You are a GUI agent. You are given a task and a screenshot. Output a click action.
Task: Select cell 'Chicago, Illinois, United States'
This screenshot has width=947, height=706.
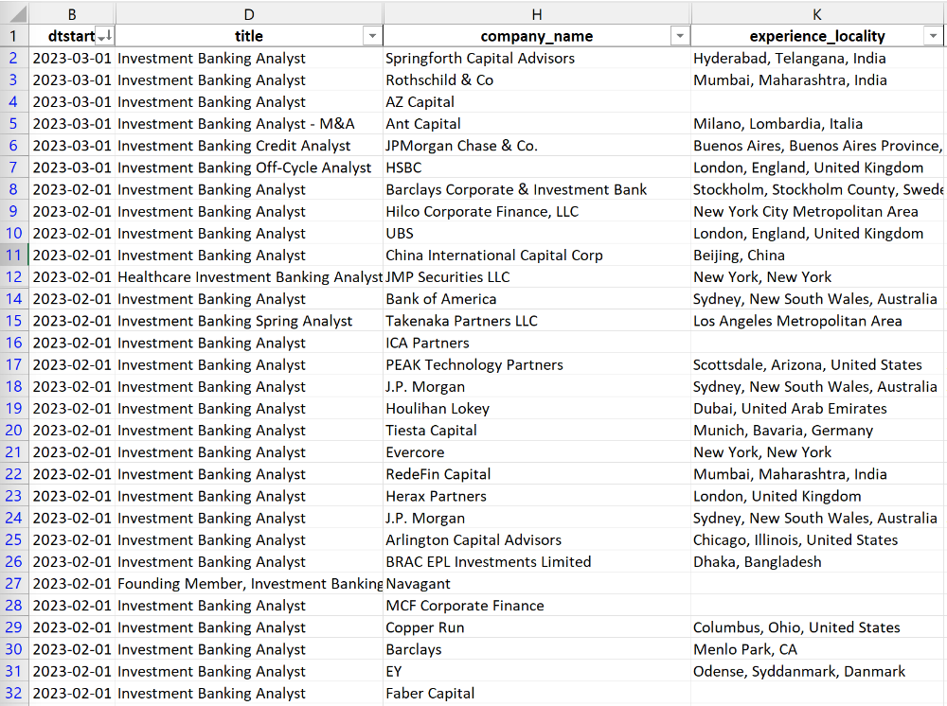pyautogui.click(x=817, y=540)
